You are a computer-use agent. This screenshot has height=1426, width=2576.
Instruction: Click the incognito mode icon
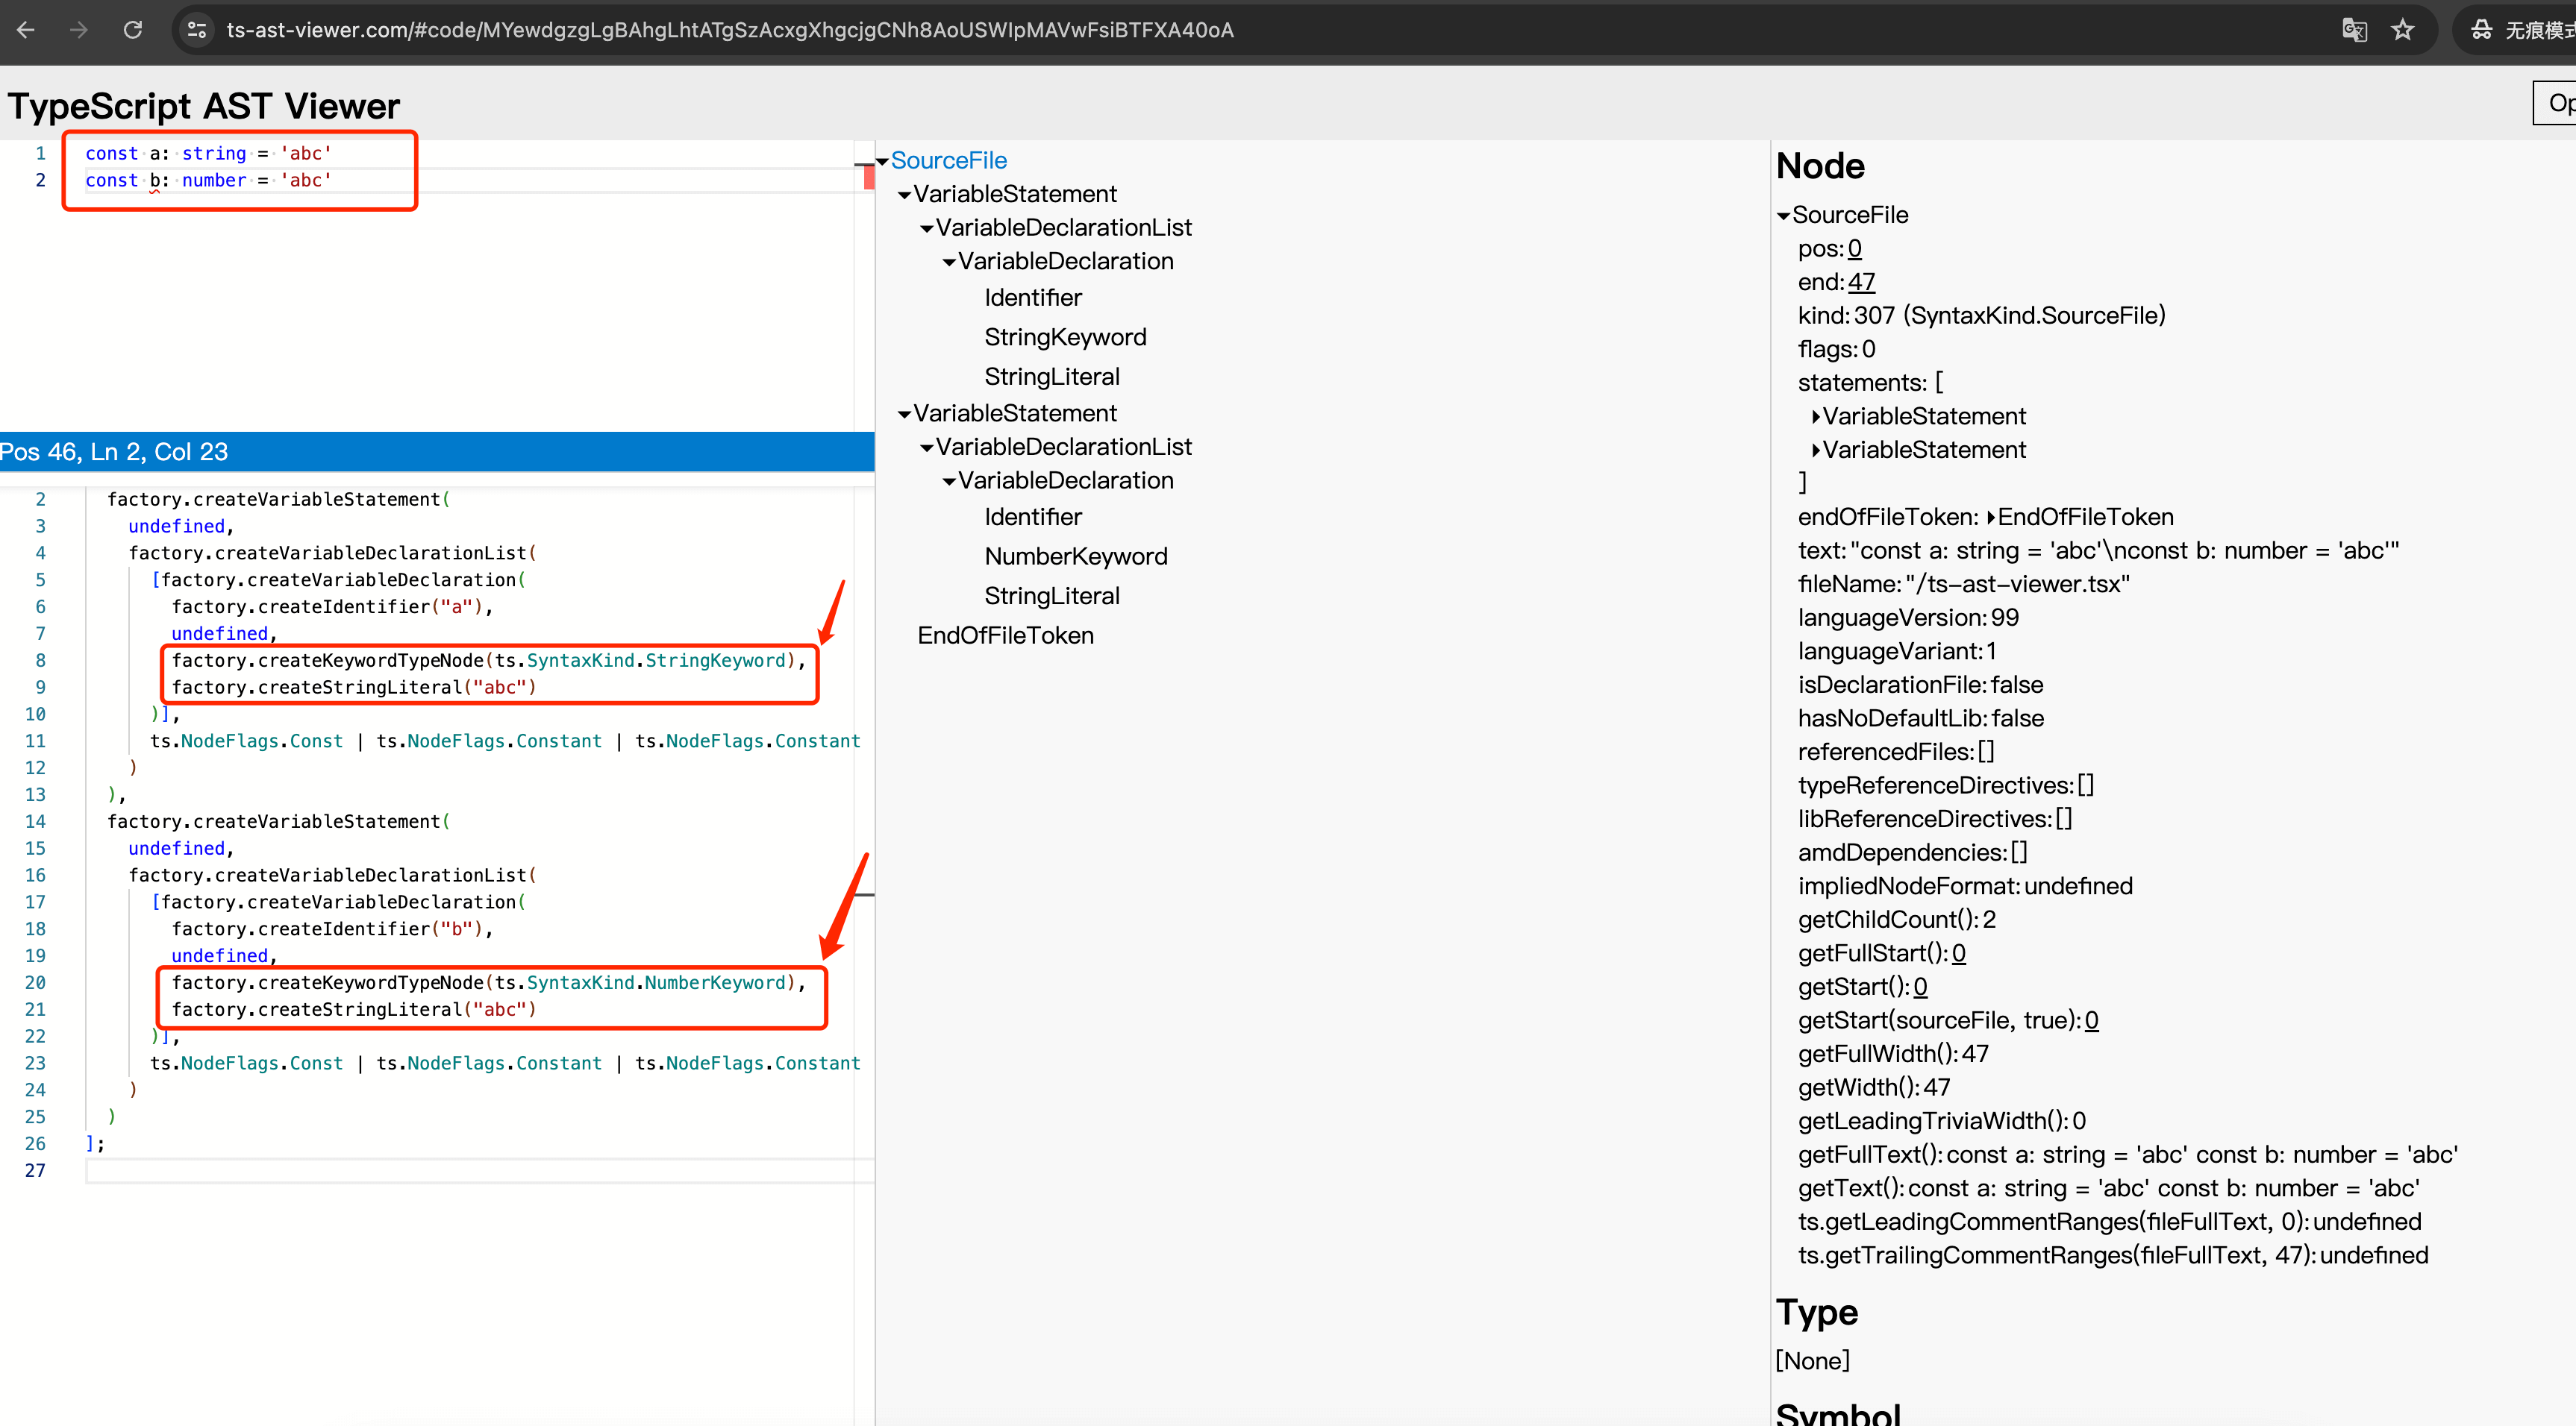pyautogui.click(x=2482, y=30)
